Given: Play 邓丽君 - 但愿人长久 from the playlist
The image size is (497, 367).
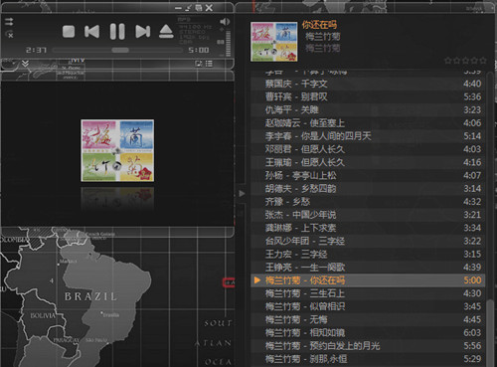Looking at the screenshot, I should pos(368,149).
